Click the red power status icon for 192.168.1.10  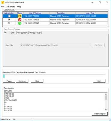[20, 20]
